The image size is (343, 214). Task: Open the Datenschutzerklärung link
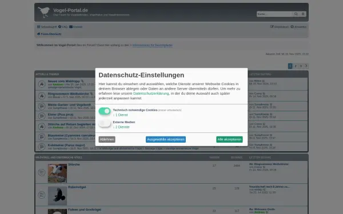point(151,94)
